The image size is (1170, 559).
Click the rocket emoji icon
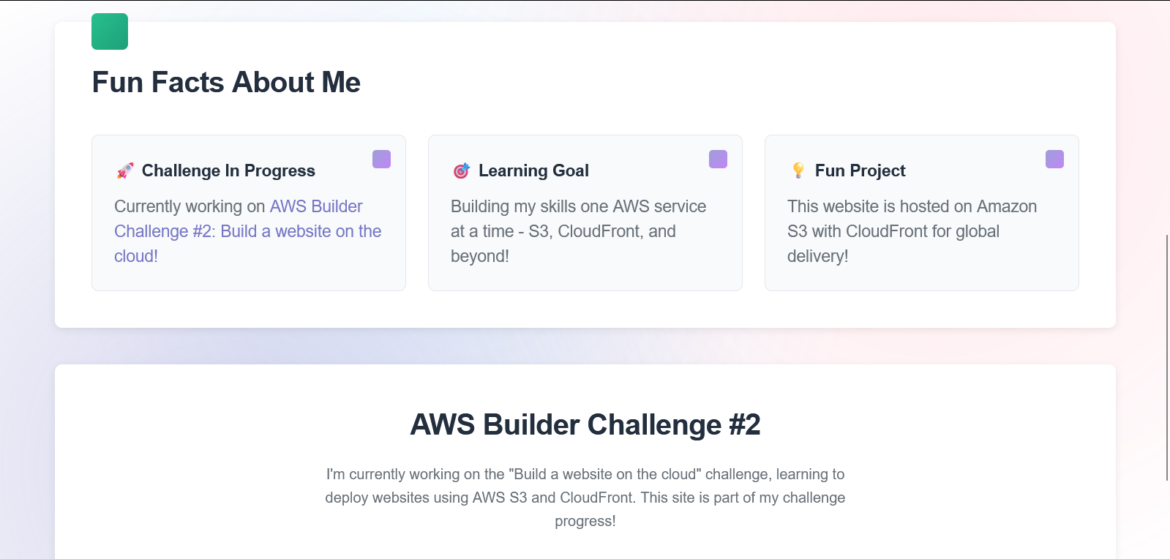(125, 170)
